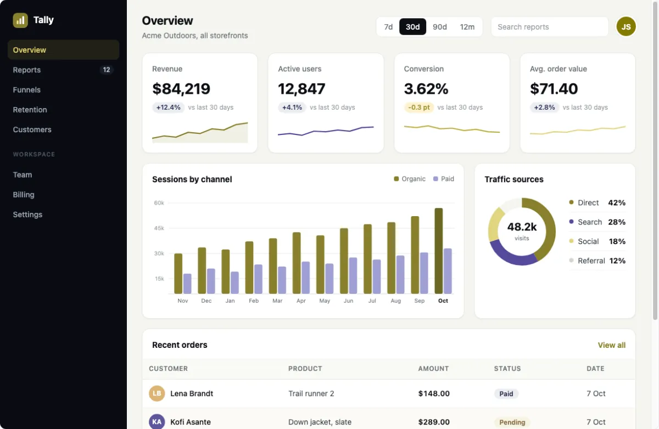Click the Sessions by channel title
Screen dimensions: 659x429
click(192, 179)
